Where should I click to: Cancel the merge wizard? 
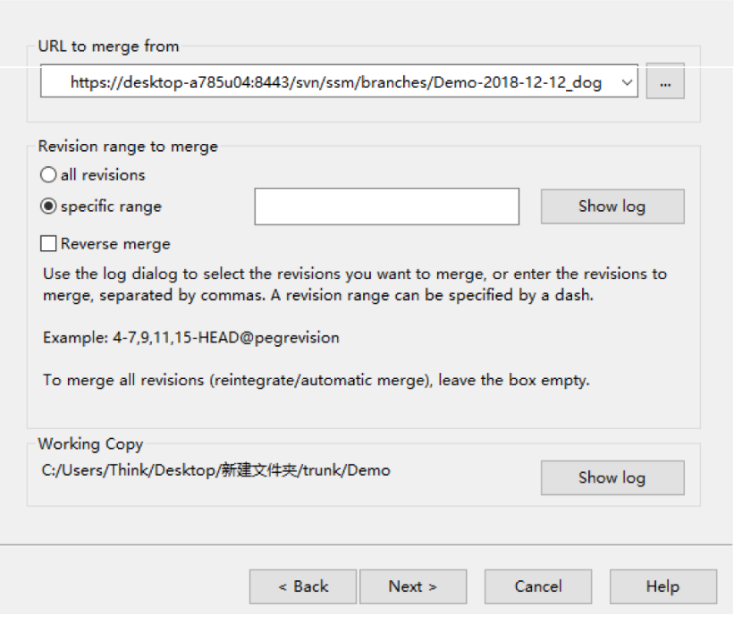[538, 586]
